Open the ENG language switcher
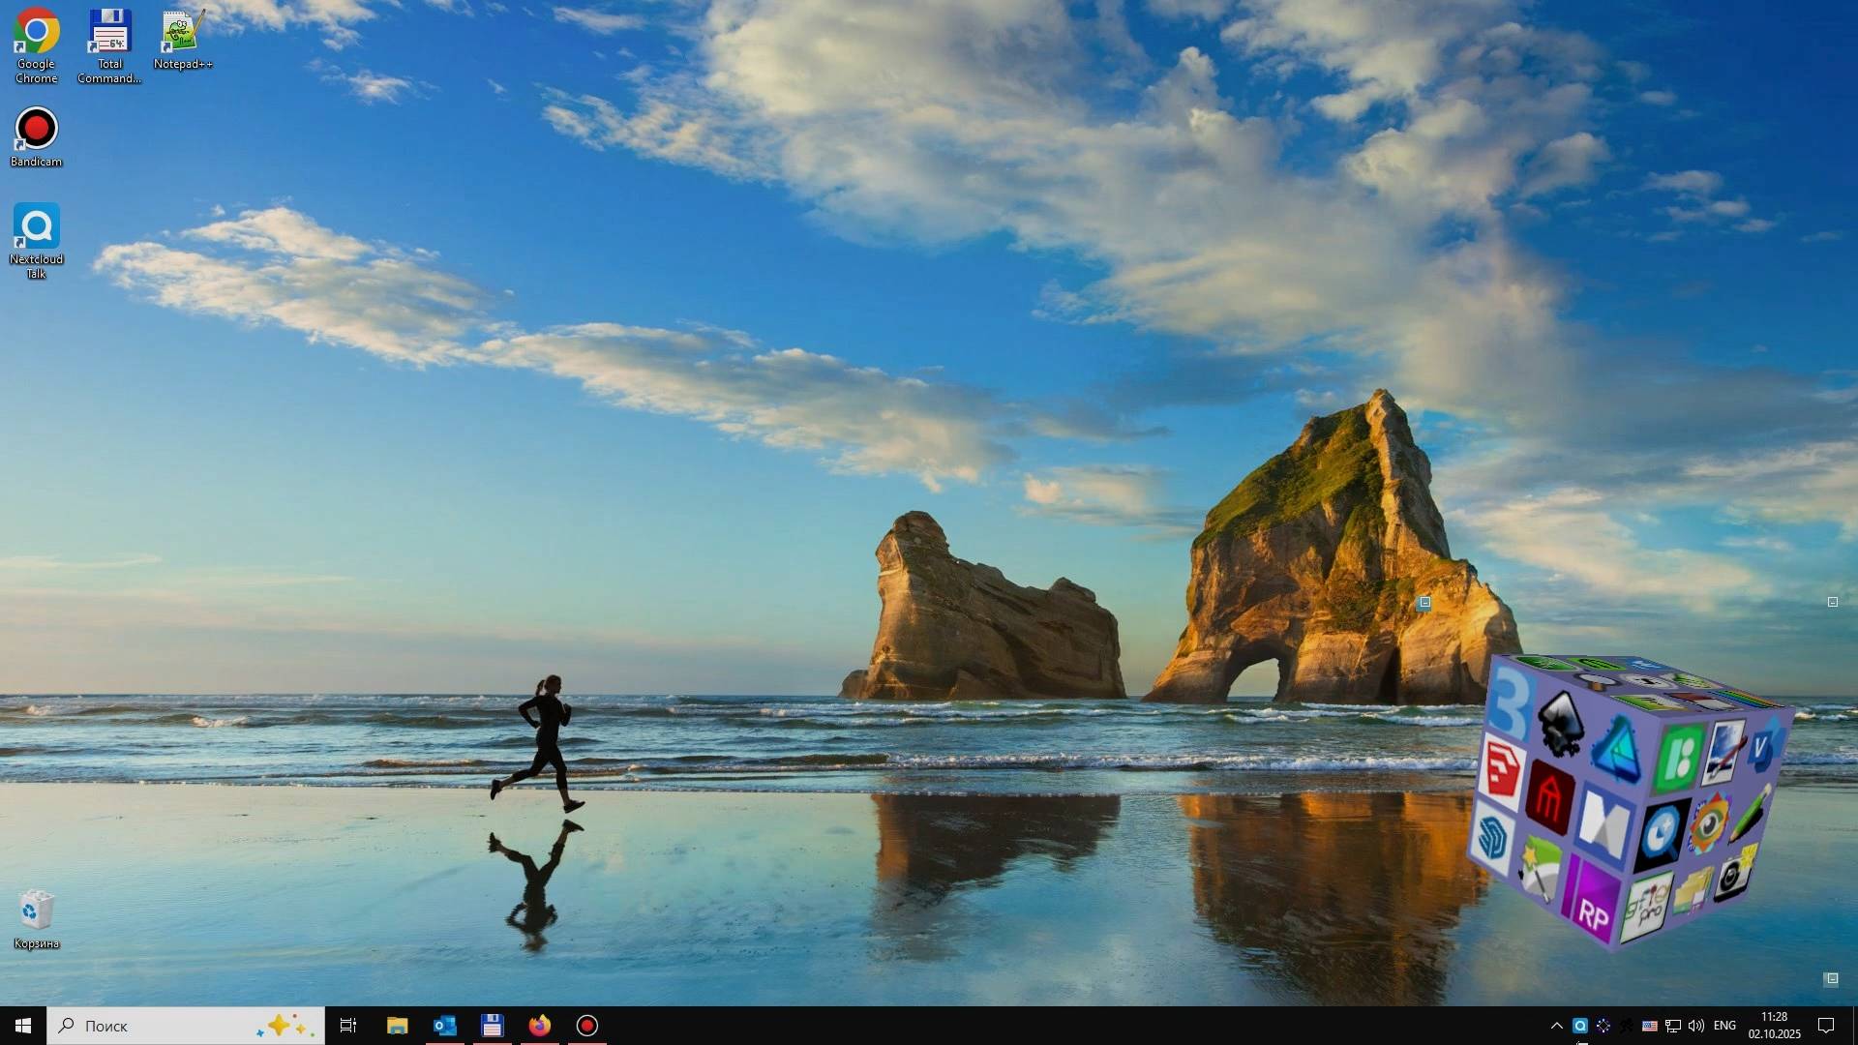The width and height of the screenshot is (1858, 1045). point(1725,1026)
